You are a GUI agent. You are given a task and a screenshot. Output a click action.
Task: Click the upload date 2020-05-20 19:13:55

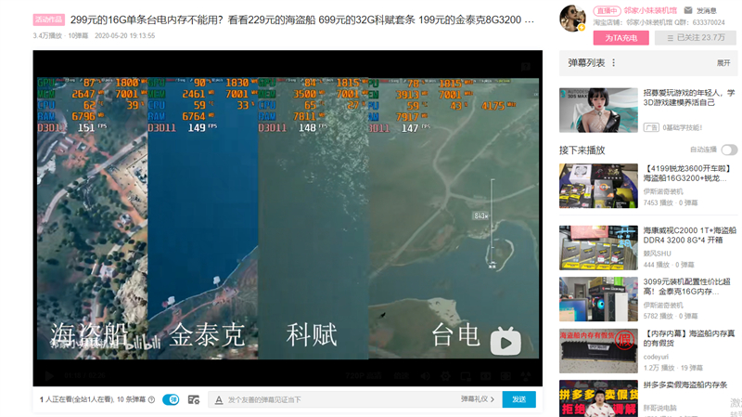(124, 35)
